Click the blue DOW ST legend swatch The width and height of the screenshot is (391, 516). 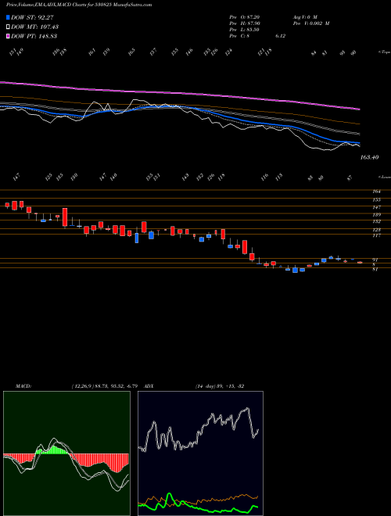(8, 17)
